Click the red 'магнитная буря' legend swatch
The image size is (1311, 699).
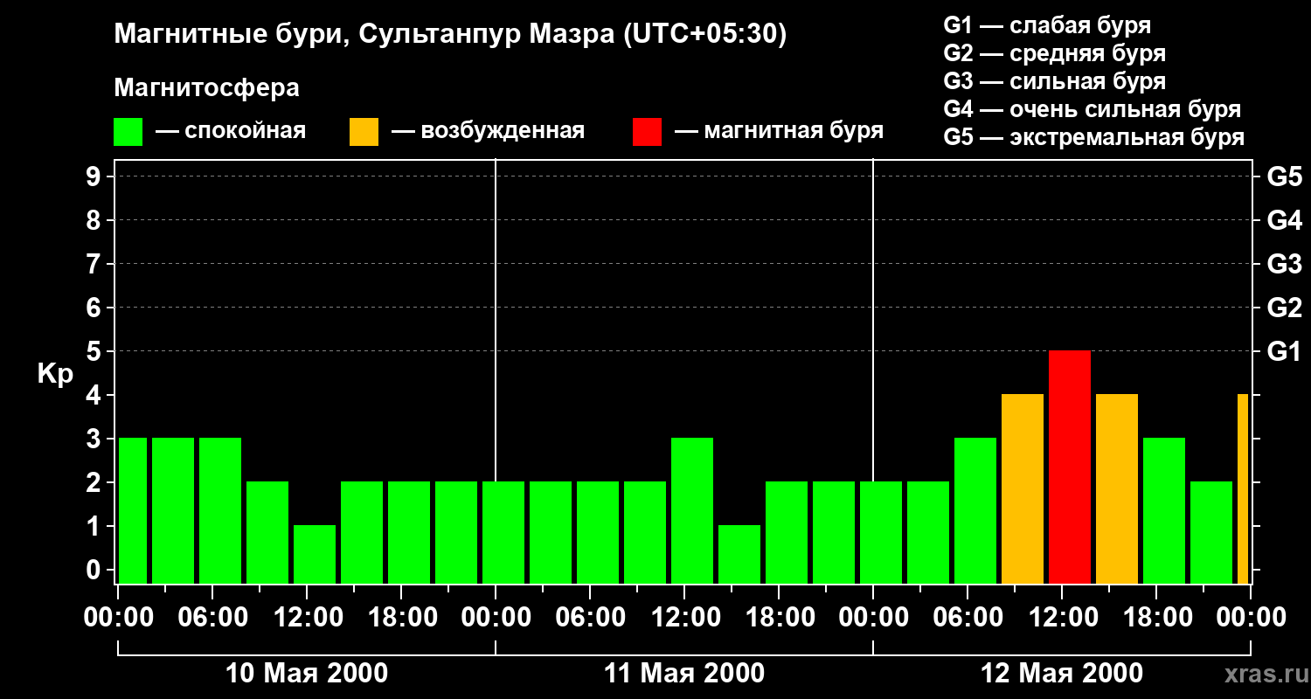(647, 132)
